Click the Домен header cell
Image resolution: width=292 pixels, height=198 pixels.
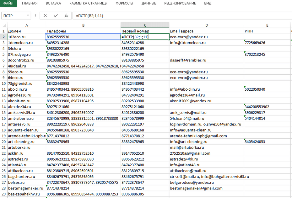coord(27,31)
